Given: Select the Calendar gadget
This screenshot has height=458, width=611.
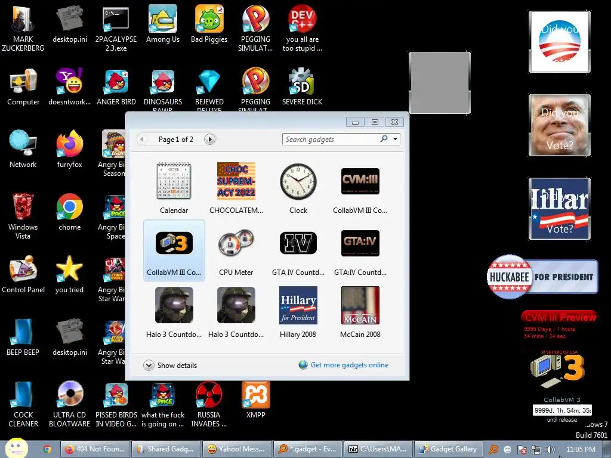Looking at the screenshot, I should [174, 188].
